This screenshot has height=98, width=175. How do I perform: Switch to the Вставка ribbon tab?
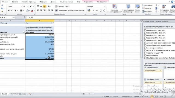15,2
